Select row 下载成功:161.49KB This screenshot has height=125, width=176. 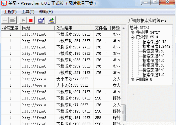click(x=61, y=118)
